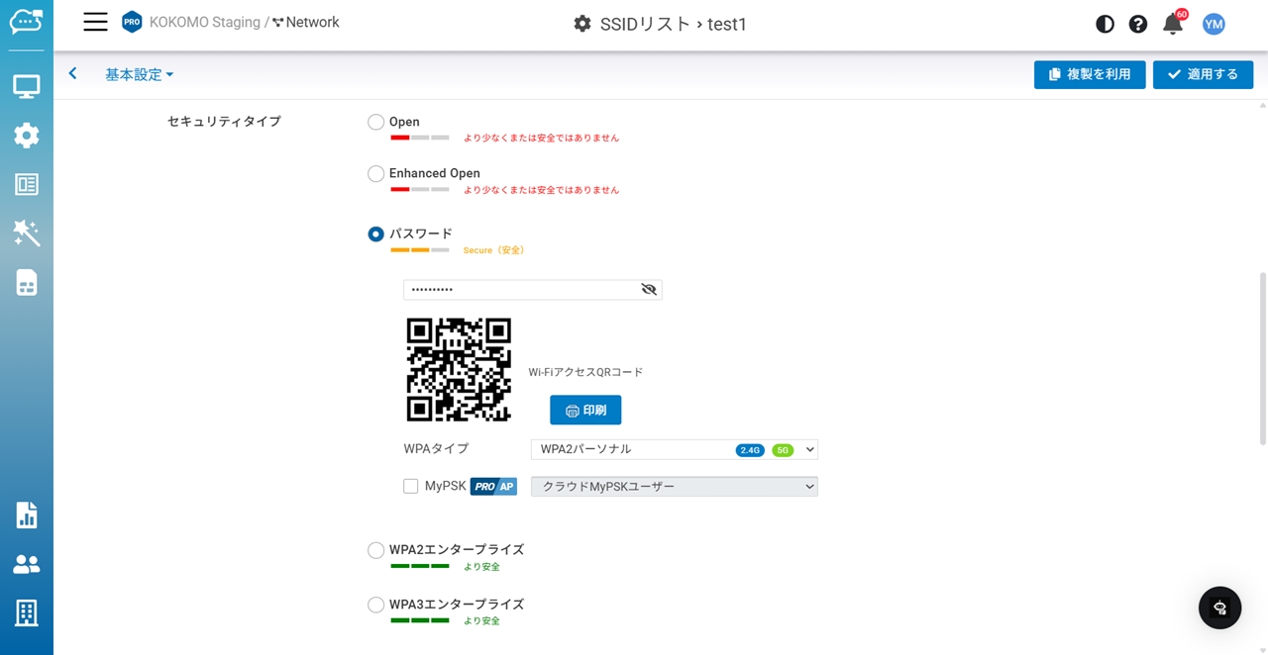Select the WPA2エンタープライズ radio option
The image size is (1268, 655).
point(376,550)
